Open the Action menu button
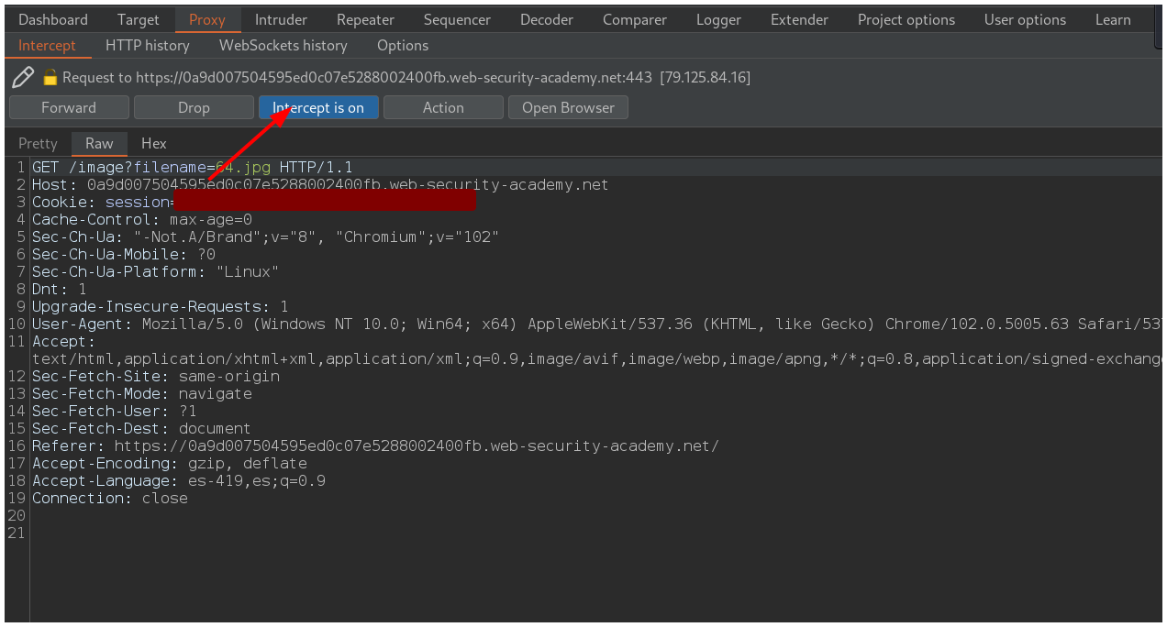1167x627 pixels. coord(443,107)
